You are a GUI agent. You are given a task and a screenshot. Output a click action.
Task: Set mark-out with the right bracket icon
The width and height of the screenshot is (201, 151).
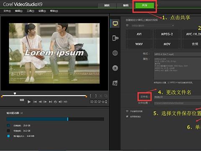(x=96, y=96)
